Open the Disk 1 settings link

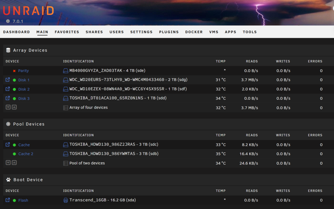pos(24,80)
